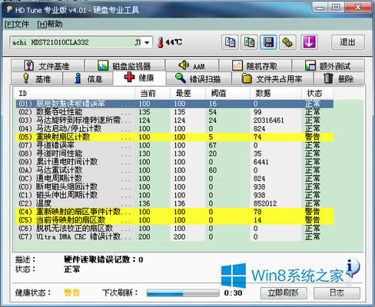Open the [F]文件 menu
Image resolution: width=375 pixels, height=307 pixels.
click(17, 25)
